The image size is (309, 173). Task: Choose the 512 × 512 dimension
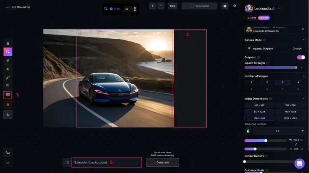pos(259,105)
